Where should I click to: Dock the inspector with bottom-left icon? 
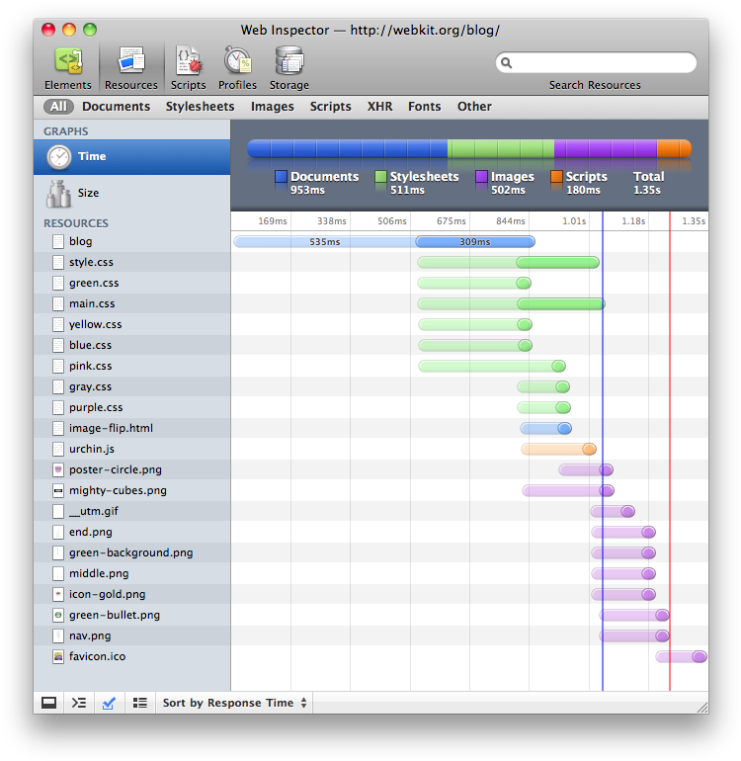click(48, 703)
